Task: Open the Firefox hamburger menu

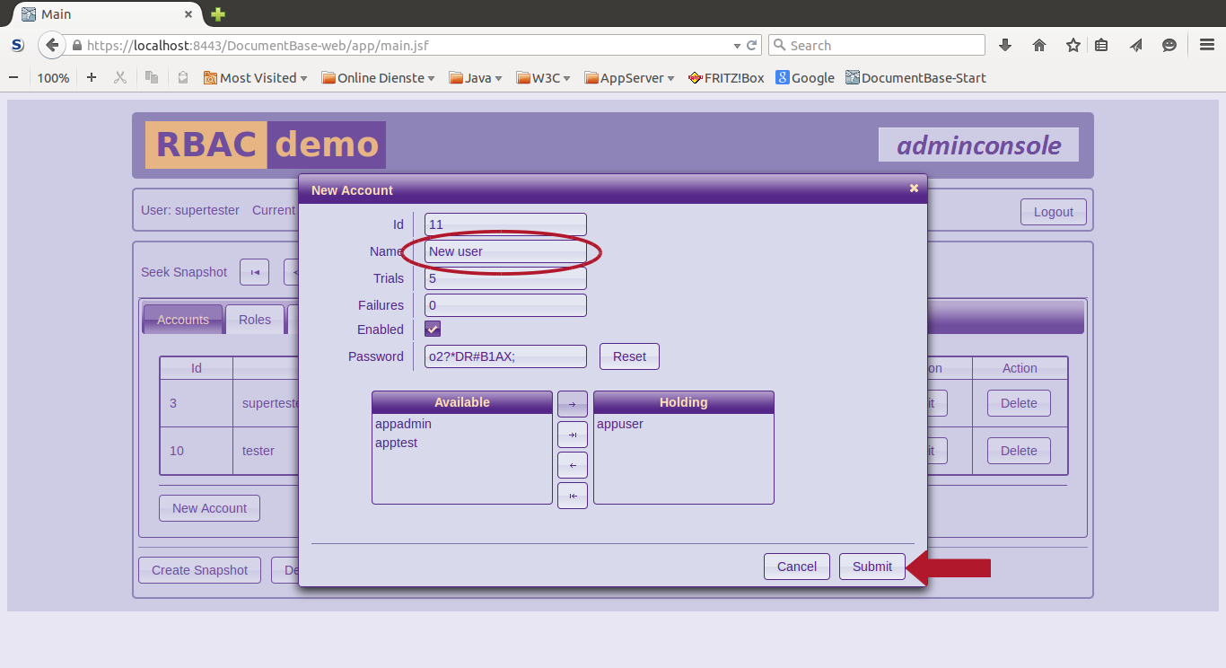Action: 1207,45
